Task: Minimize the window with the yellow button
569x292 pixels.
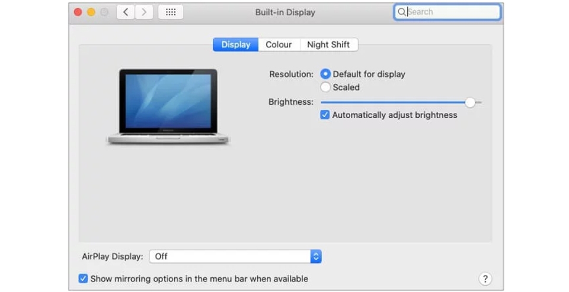Action: coord(91,12)
